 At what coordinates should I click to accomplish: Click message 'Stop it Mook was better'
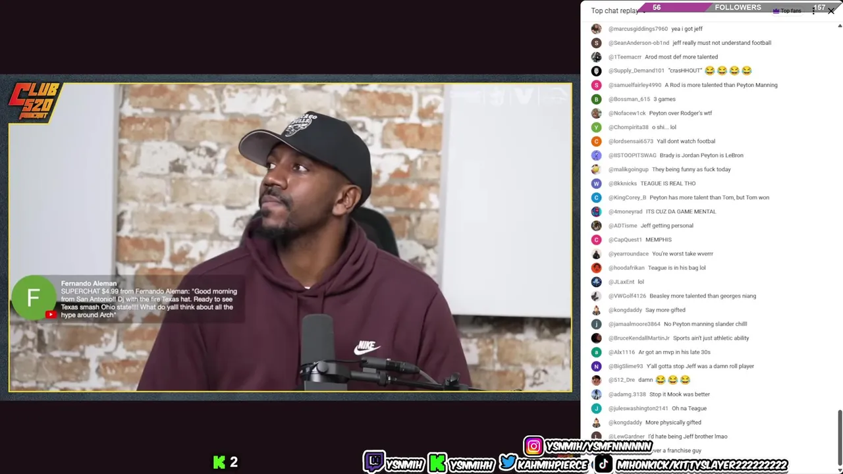pos(680,394)
